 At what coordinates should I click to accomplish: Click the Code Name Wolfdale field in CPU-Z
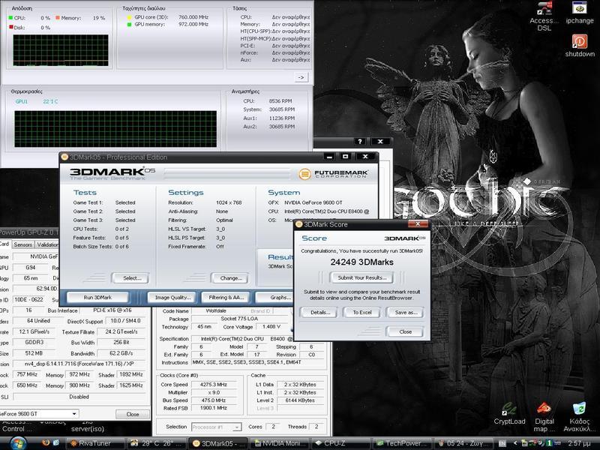[x=216, y=310]
